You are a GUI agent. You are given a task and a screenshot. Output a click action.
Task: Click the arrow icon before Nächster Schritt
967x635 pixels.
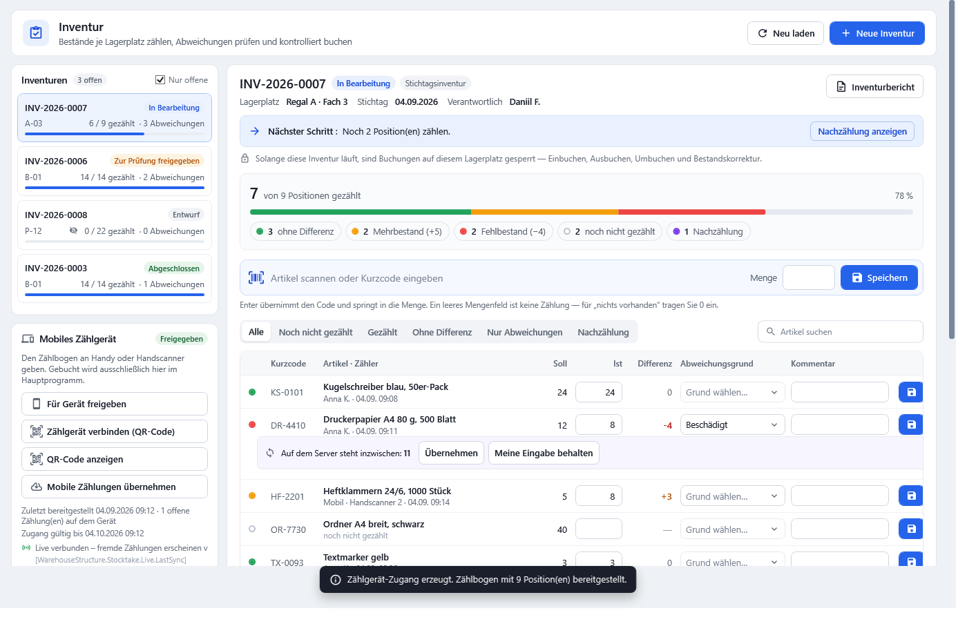tap(255, 131)
